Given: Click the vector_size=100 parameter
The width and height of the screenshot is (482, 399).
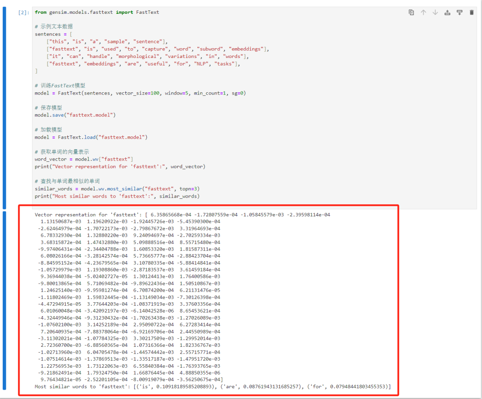Looking at the screenshot, I should [x=137, y=93].
